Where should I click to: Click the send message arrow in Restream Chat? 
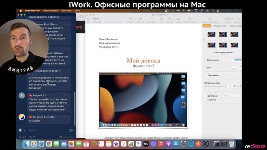pos(71,130)
